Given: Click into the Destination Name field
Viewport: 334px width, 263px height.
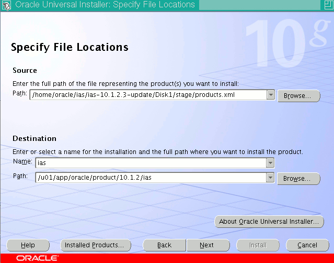Looking at the screenshot, I should (x=151, y=163).
